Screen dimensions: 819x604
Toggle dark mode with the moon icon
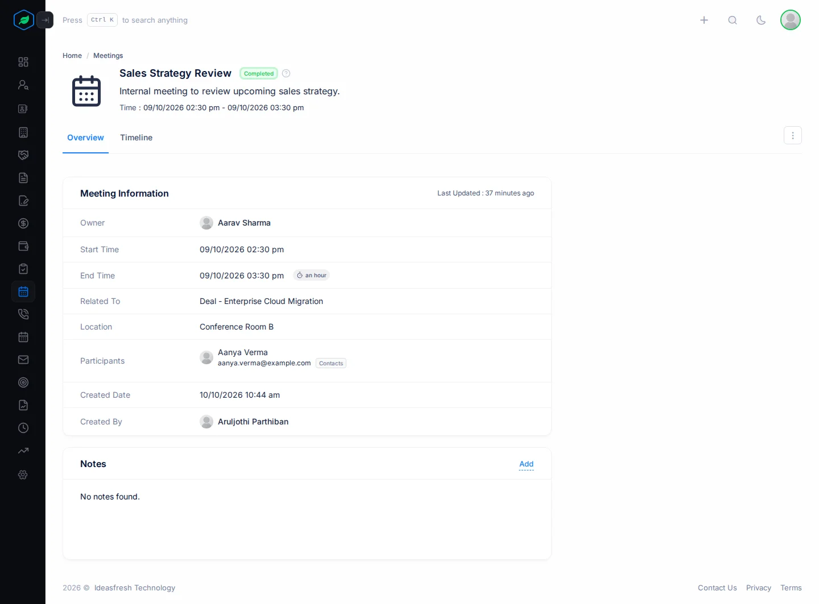[761, 20]
